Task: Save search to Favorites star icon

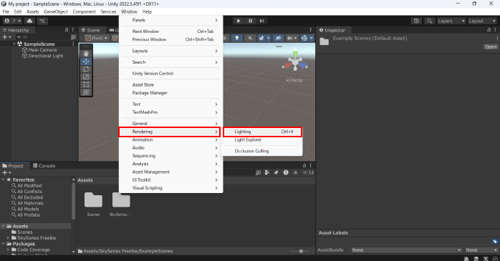Action: coord(296,172)
